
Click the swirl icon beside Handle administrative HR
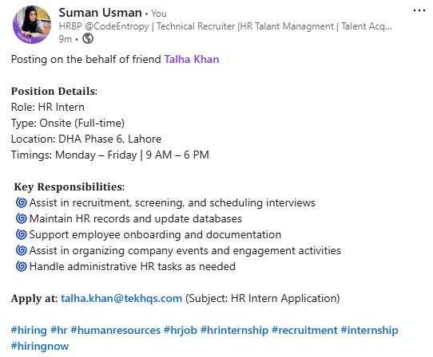pyautogui.click(x=22, y=266)
